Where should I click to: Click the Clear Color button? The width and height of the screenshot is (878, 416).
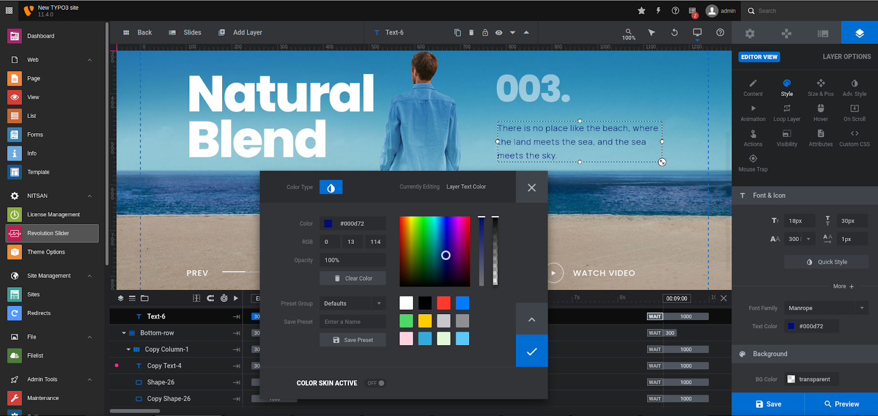click(x=353, y=278)
